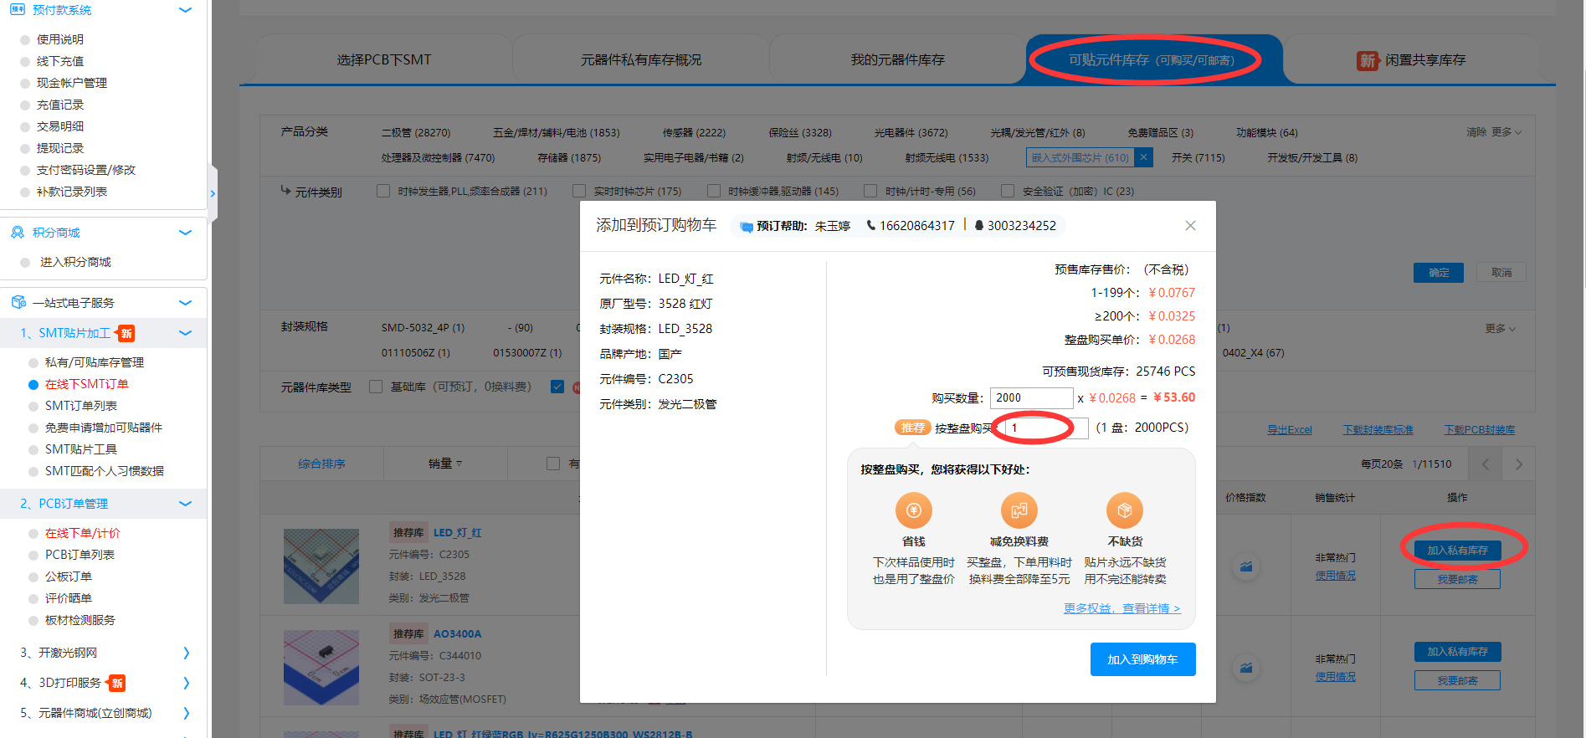Open 更多权益, 查看详情 link
Viewport: 1586px width, 738px height.
1121,608
